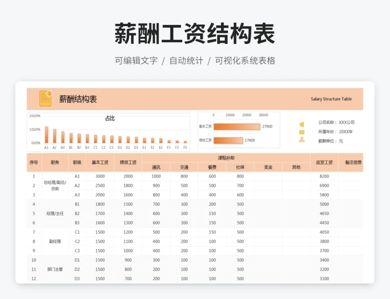Click the 4450 total salary cell
This screenshot has height=299, width=390.
click(324, 223)
